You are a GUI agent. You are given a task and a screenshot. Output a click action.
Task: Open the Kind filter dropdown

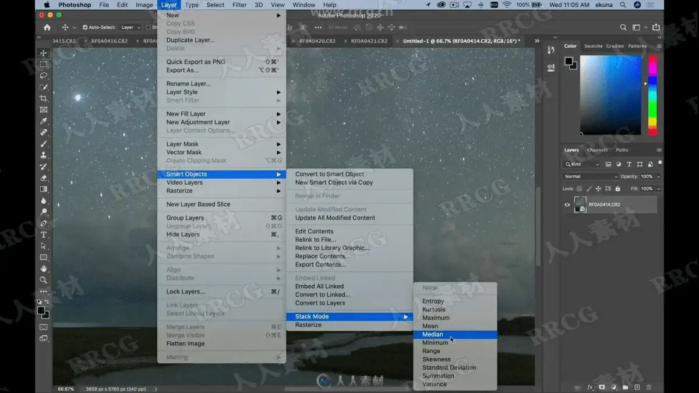point(582,165)
